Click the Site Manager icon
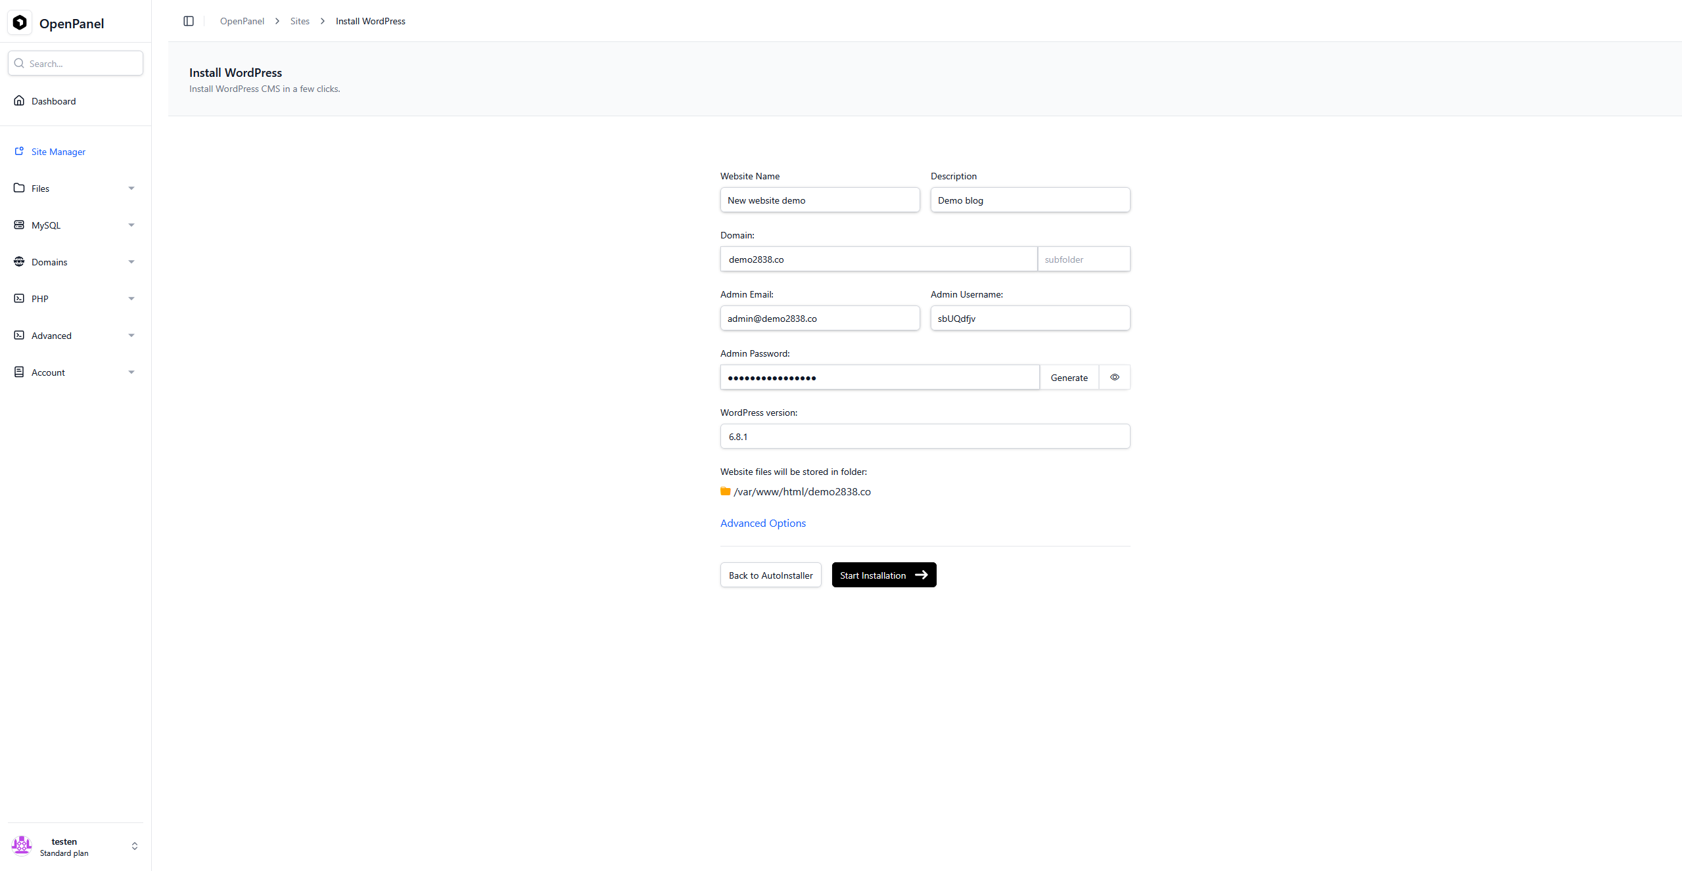This screenshot has width=1682, height=871. coord(19,151)
